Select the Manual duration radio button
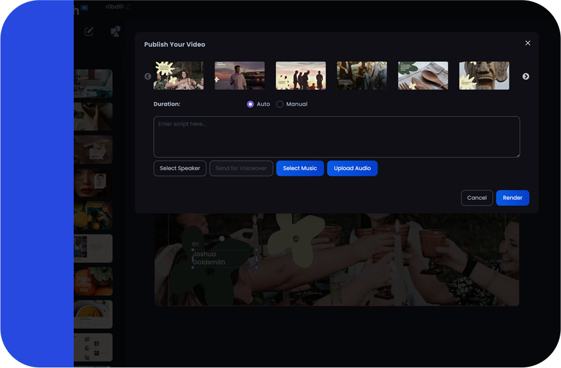This screenshot has width=561, height=368. [x=280, y=104]
